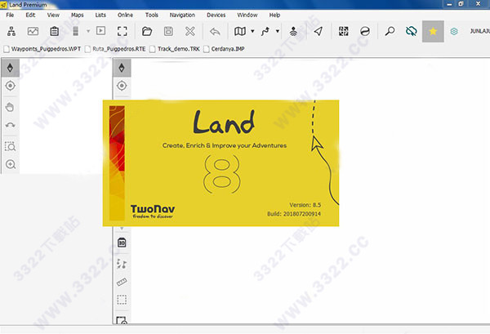The width and height of the screenshot is (490, 334).
Task: Click the cloud sync disabled icon
Action: [x=412, y=31]
